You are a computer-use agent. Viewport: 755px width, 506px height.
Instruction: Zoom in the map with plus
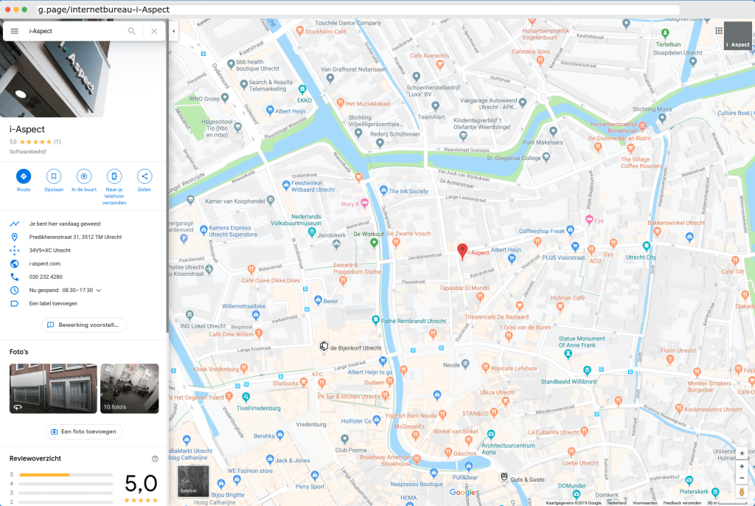point(742,466)
